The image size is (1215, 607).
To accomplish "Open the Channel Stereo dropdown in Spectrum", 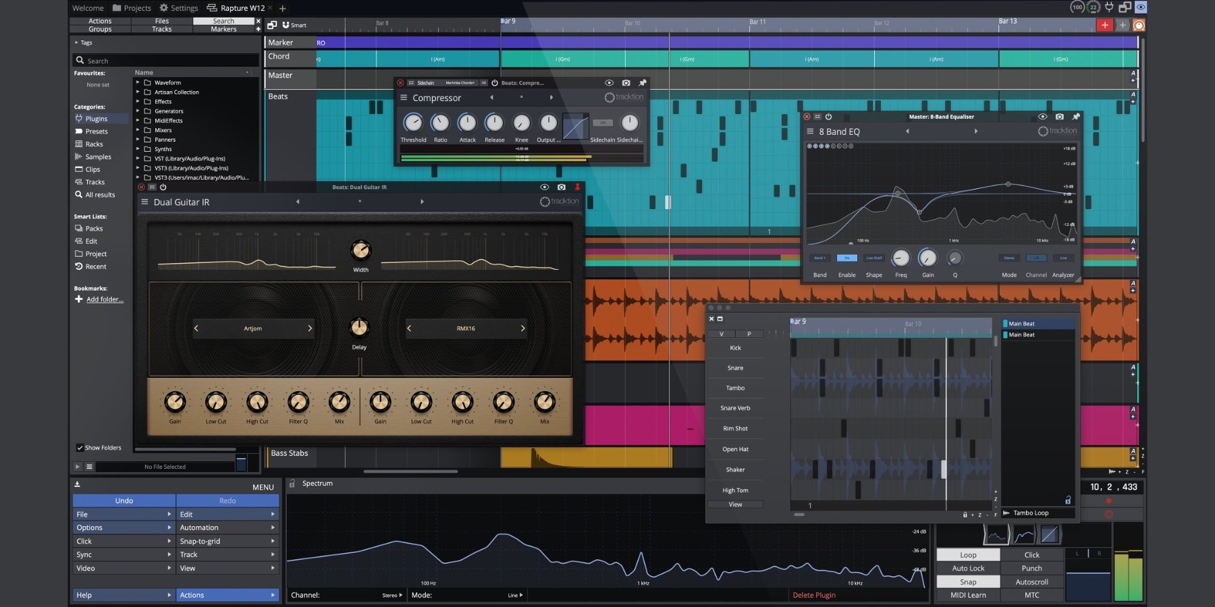I will pos(392,595).
